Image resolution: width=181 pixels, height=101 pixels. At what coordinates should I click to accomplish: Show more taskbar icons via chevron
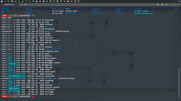click(x=78, y=1)
